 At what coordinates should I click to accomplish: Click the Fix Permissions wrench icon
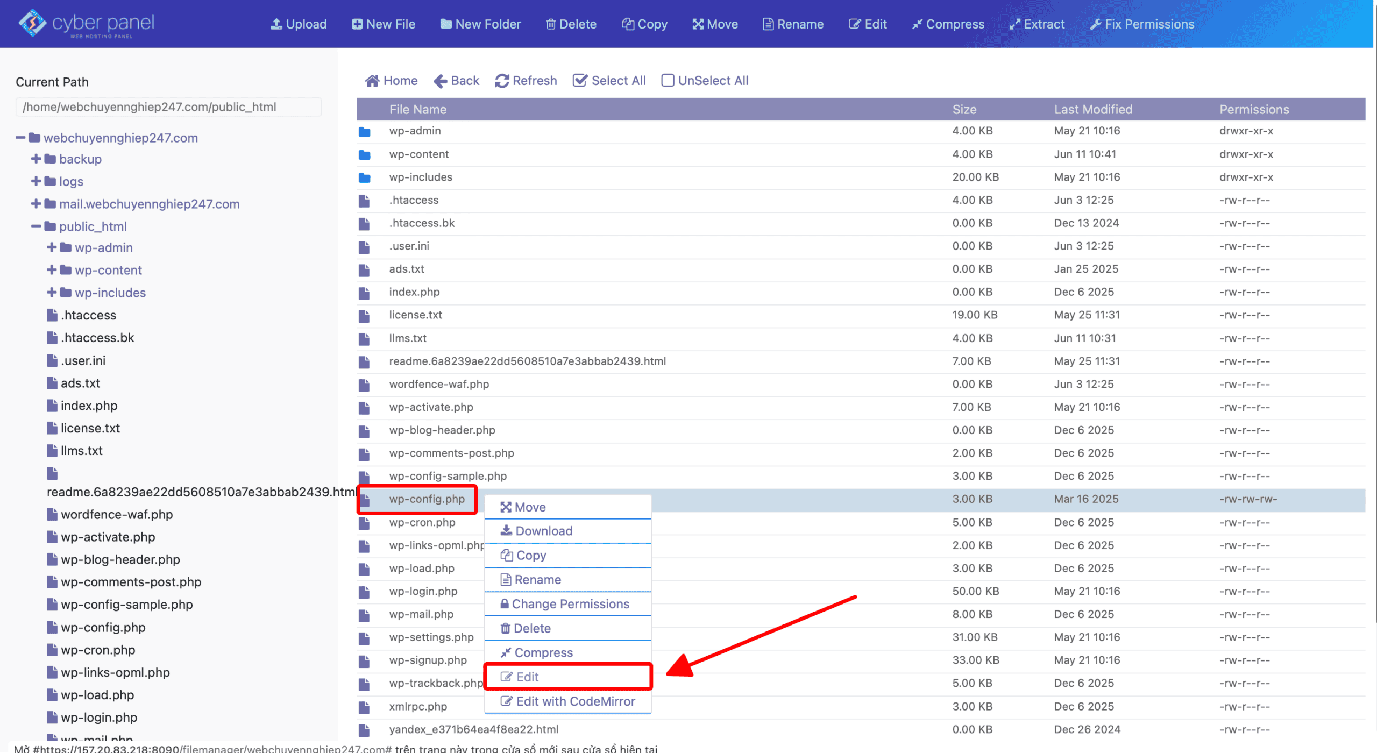tap(1096, 24)
